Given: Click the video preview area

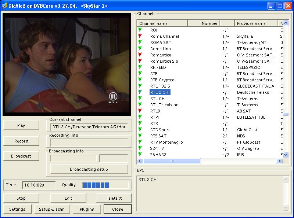Looking at the screenshot, I should pyautogui.click(x=67, y=64).
